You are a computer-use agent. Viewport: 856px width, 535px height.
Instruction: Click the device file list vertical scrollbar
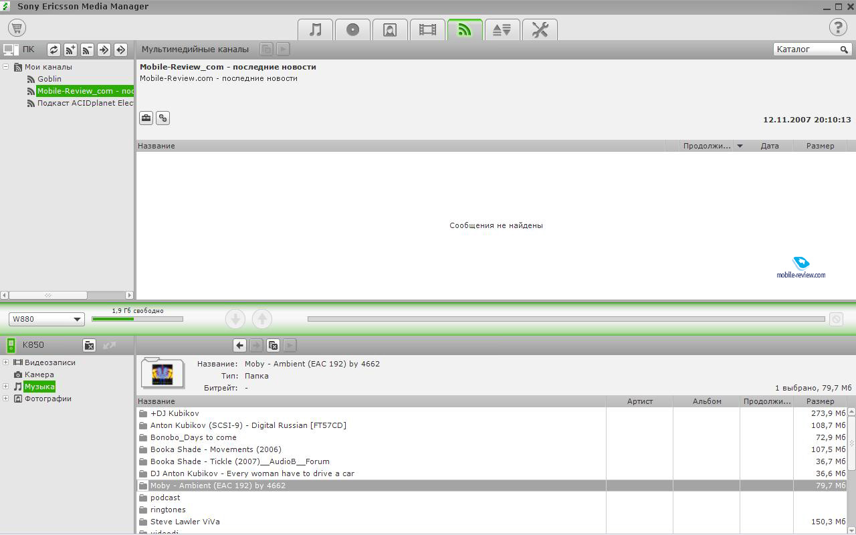coord(851,443)
